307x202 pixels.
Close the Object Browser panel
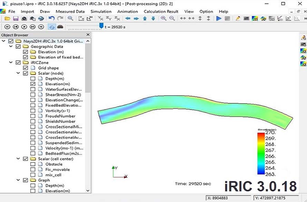(x=88, y=35)
